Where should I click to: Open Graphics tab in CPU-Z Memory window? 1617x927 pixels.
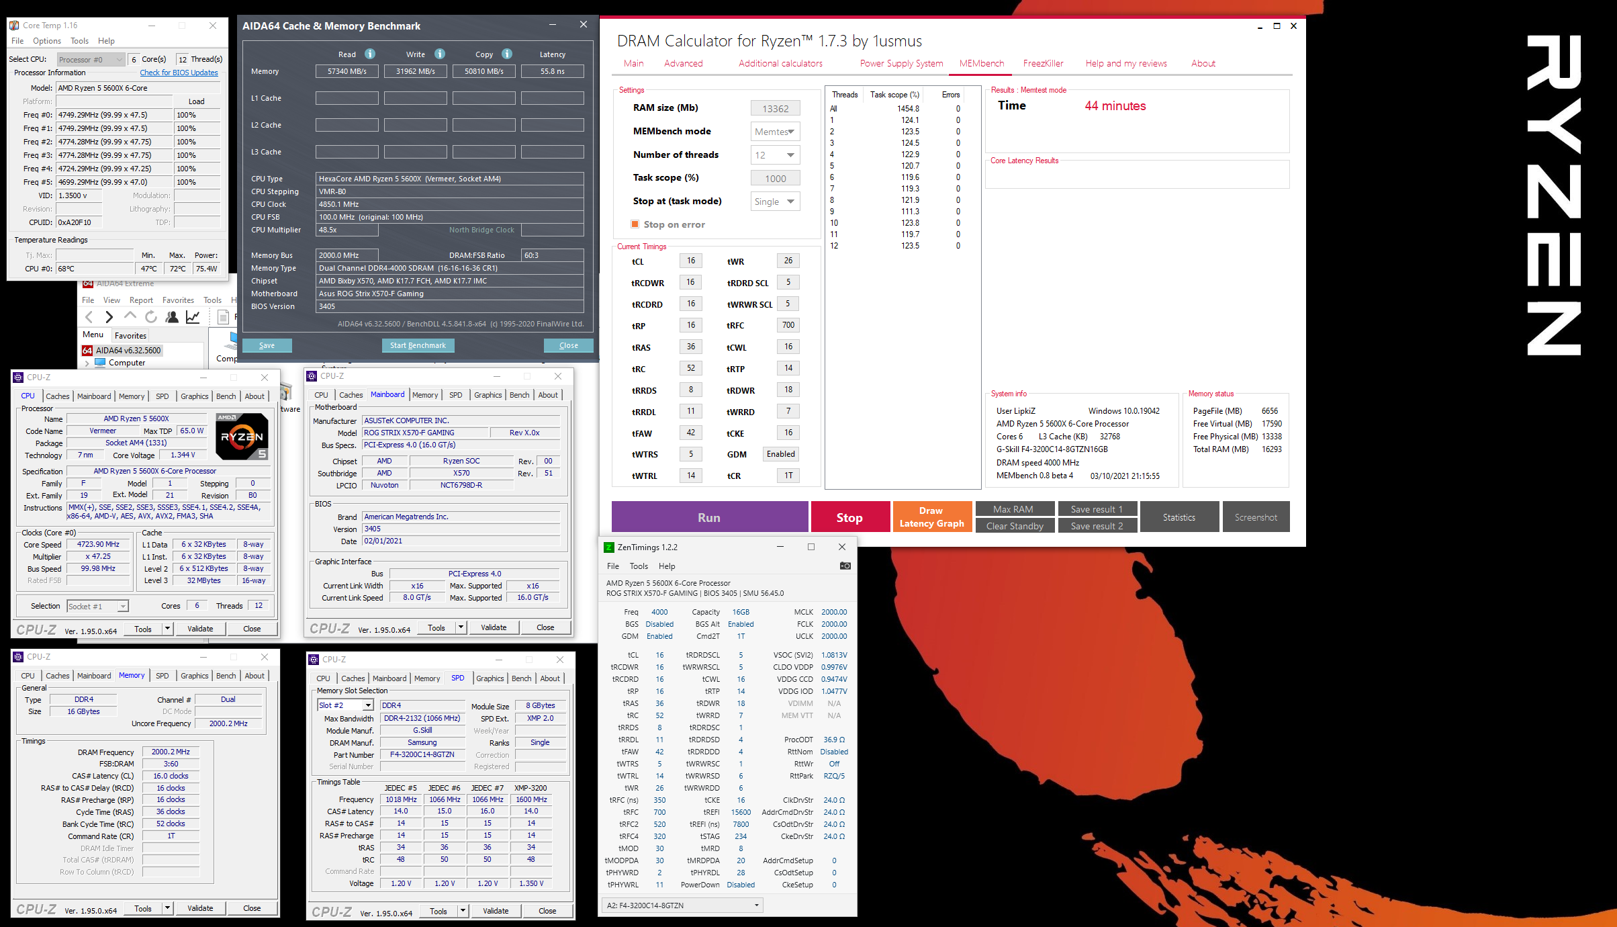(x=194, y=676)
